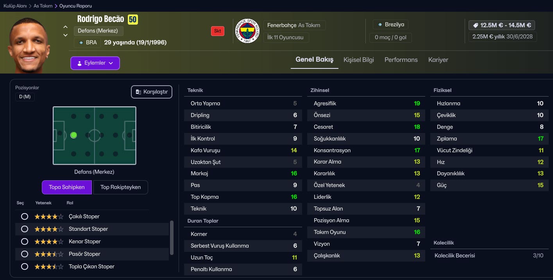Click the Top Rakipteyken button

120,187
